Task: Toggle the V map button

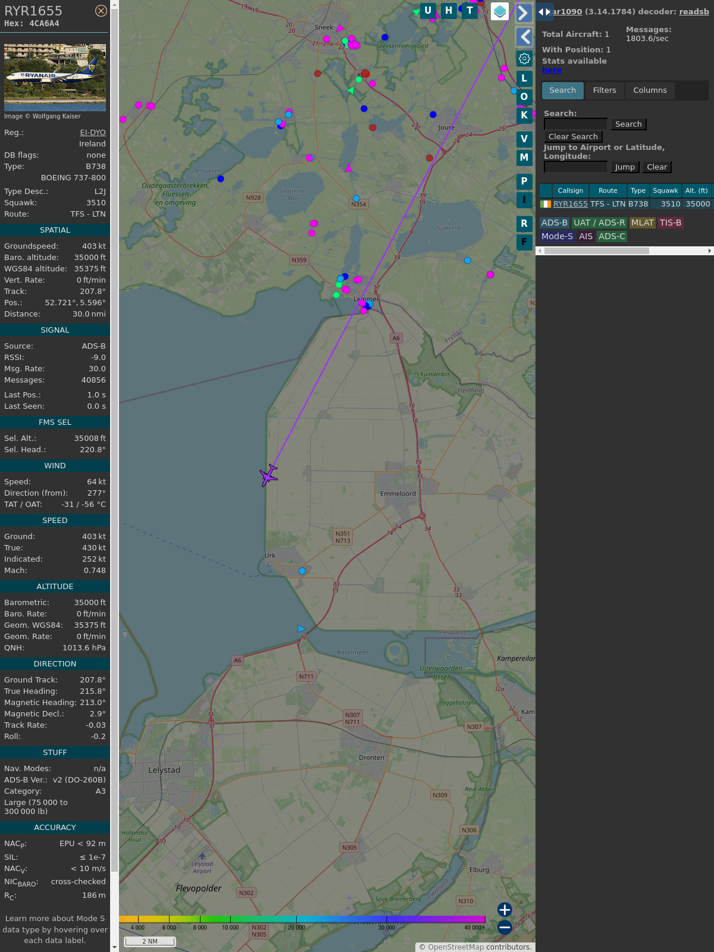Action: (x=524, y=139)
